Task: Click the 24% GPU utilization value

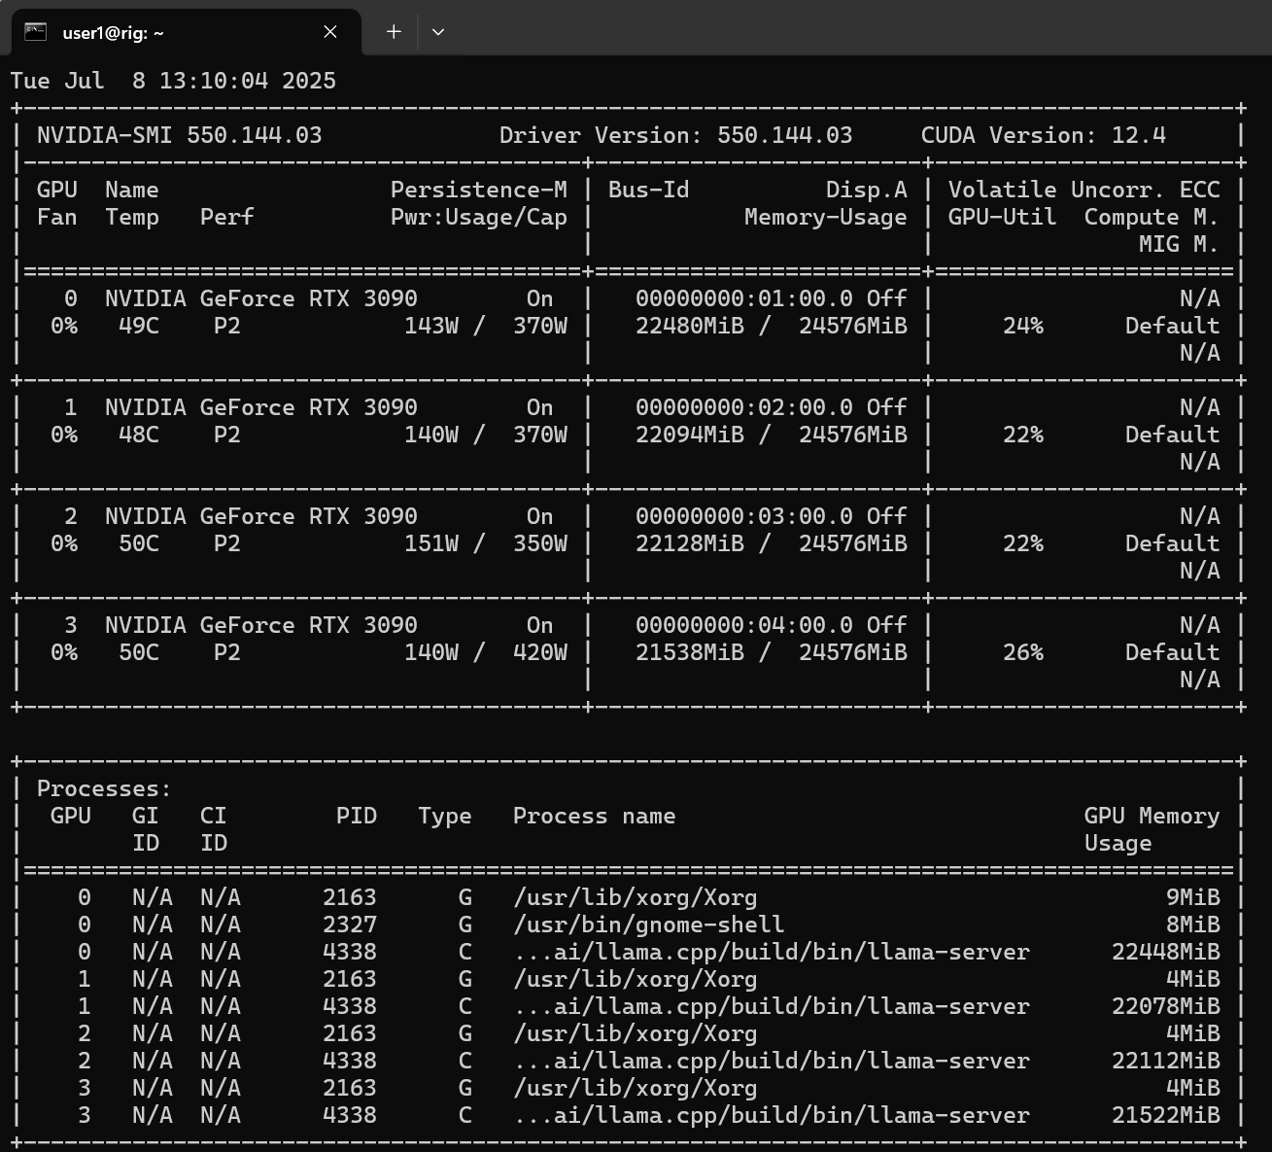Action: click(1023, 327)
